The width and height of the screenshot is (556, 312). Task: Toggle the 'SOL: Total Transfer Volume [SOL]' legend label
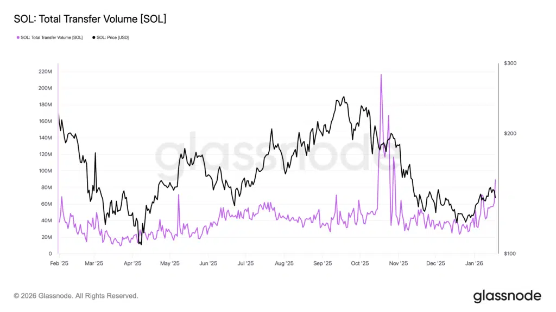[x=52, y=37]
